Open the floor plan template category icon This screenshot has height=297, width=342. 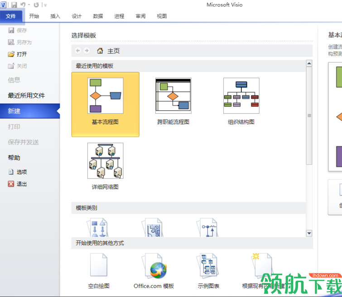153,227
